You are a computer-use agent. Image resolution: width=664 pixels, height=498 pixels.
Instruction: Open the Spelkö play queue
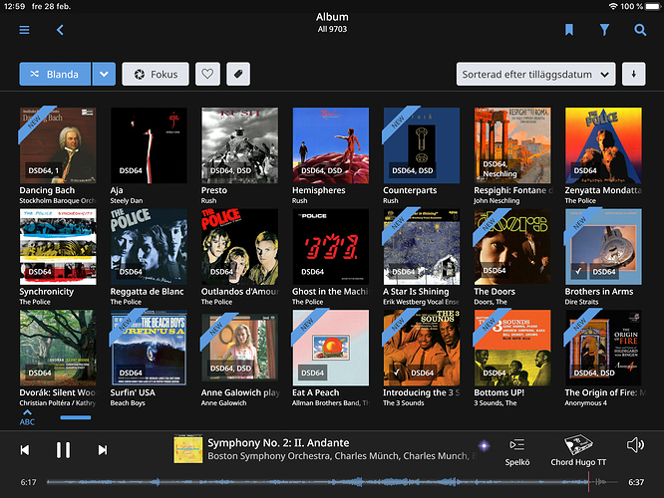pos(517,452)
